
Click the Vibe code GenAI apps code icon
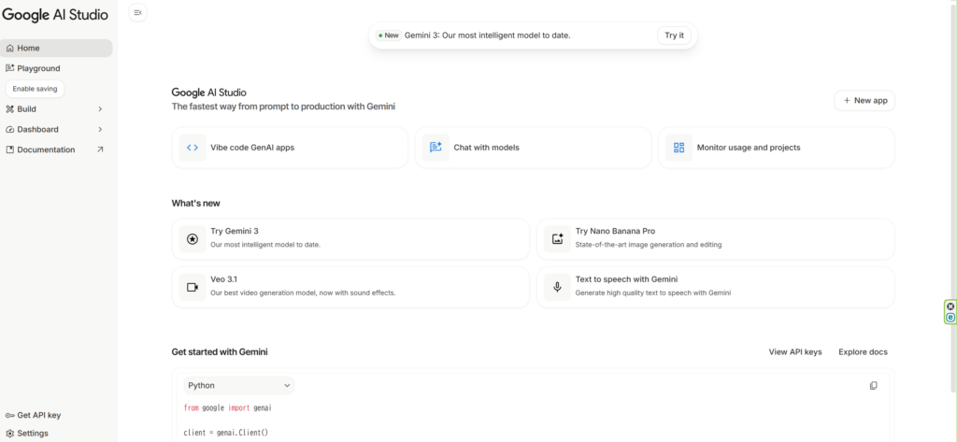pyautogui.click(x=193, y=148)
